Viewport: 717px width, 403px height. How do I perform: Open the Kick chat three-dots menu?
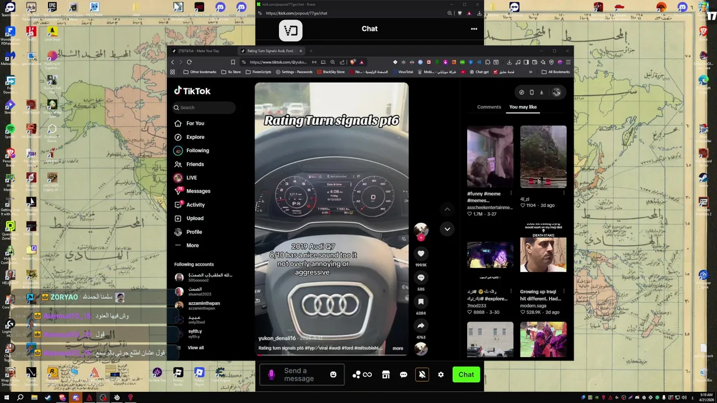[x=474, y=29]
